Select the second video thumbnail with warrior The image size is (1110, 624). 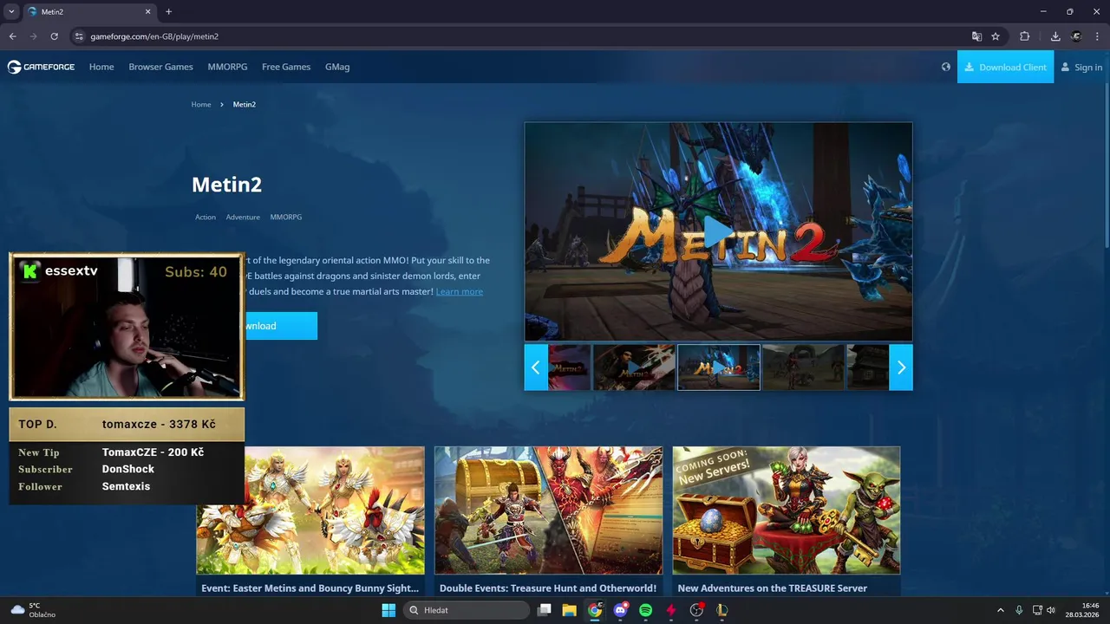[x=635, y=367]
